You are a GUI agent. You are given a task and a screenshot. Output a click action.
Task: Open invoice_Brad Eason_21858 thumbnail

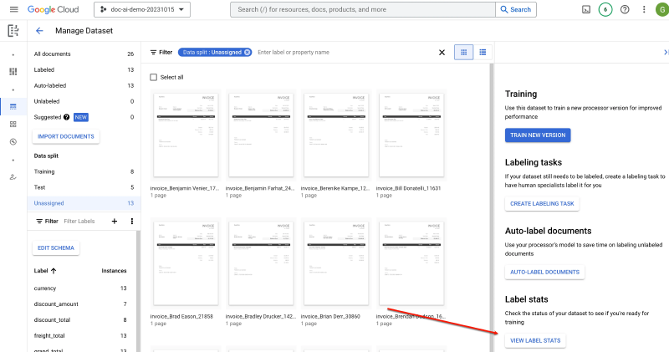[x=186, y=263]
